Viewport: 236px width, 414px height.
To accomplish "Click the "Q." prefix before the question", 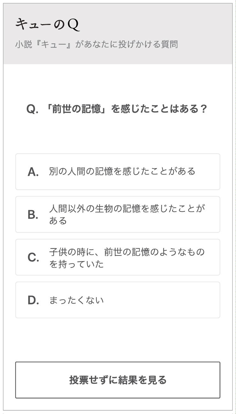I will (33, 110).
